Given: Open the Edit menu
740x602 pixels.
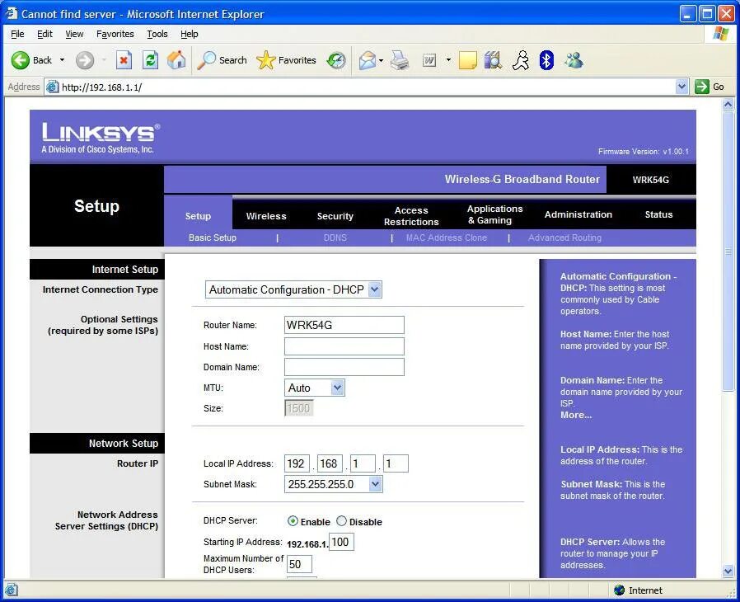Looking at the screenshot, I should click(x=44, y=34).
